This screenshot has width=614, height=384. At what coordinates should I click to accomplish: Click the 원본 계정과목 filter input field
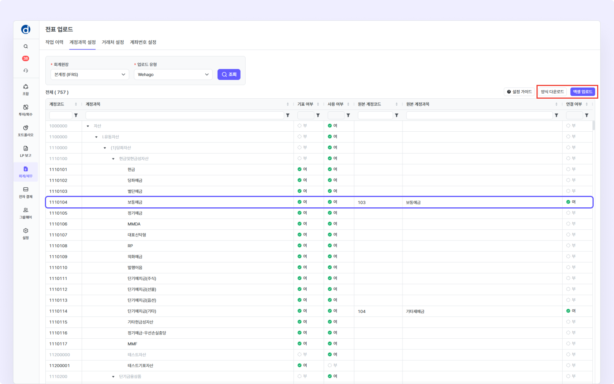coord(479,115)
